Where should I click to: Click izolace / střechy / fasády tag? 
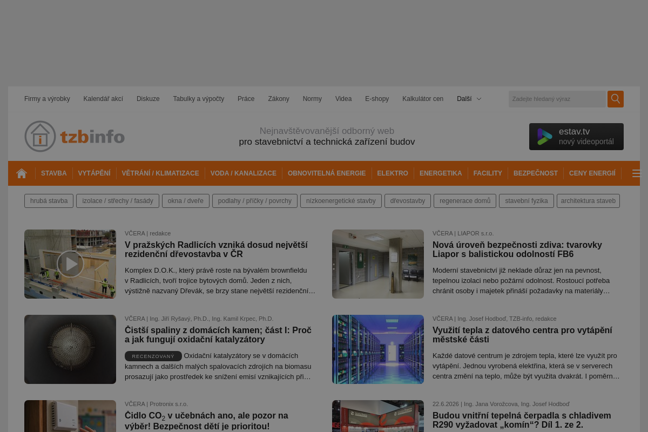coord(118,201)
